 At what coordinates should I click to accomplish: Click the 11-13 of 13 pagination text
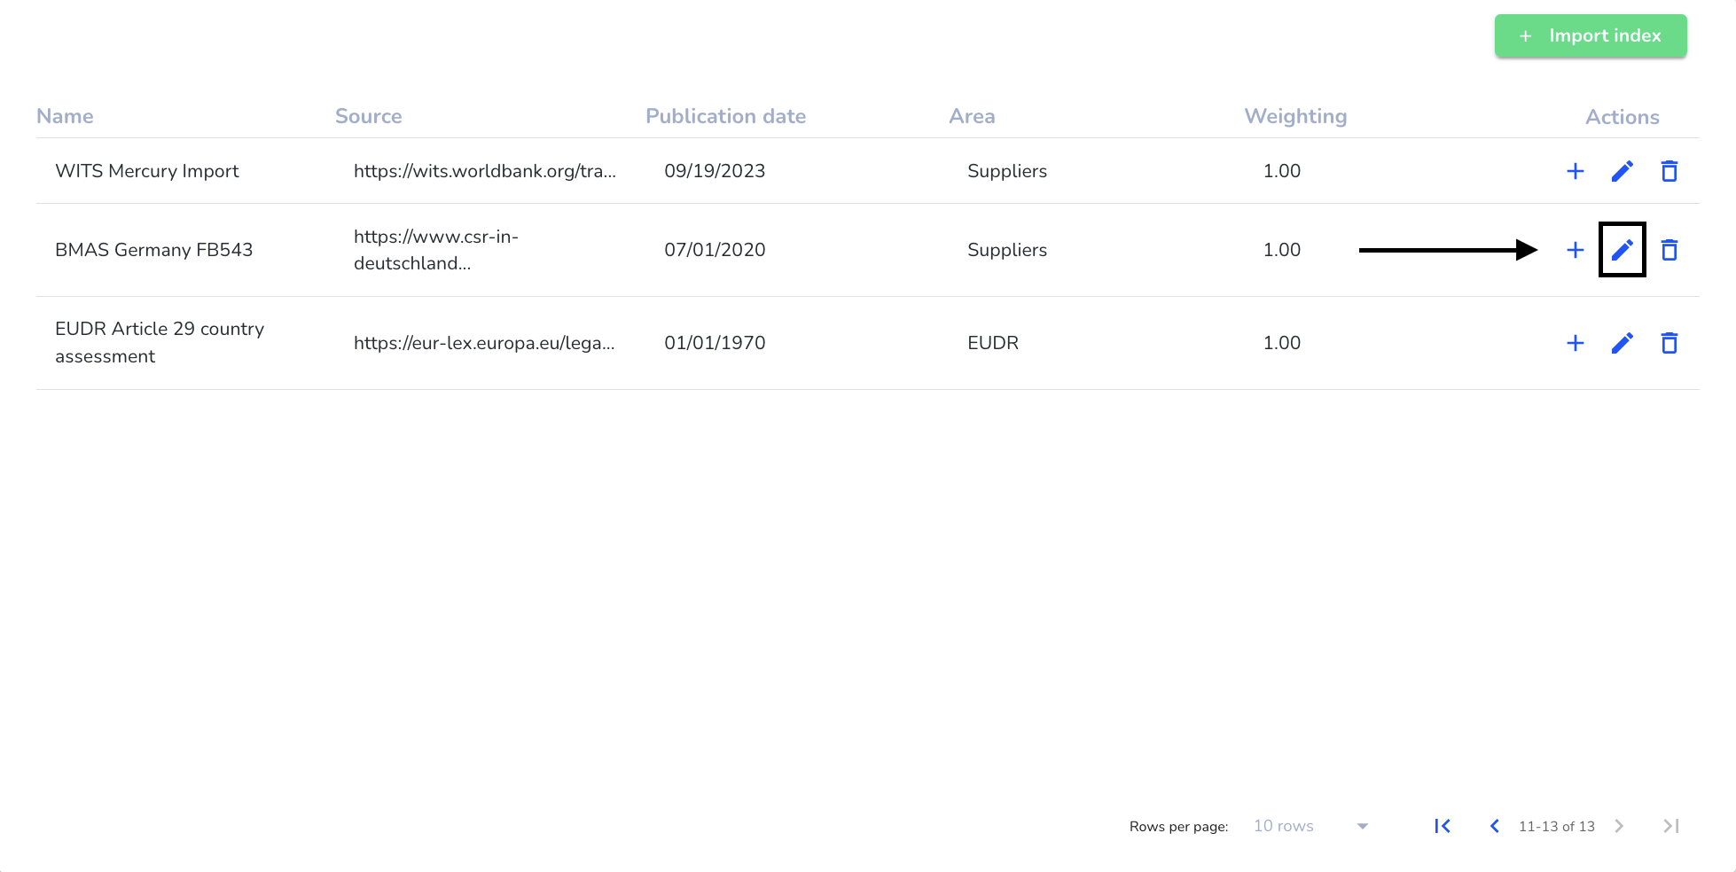point(1556,826)
